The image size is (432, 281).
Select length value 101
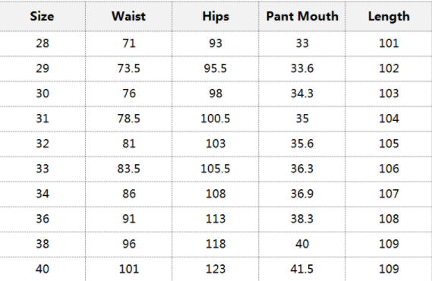(389, 43)
